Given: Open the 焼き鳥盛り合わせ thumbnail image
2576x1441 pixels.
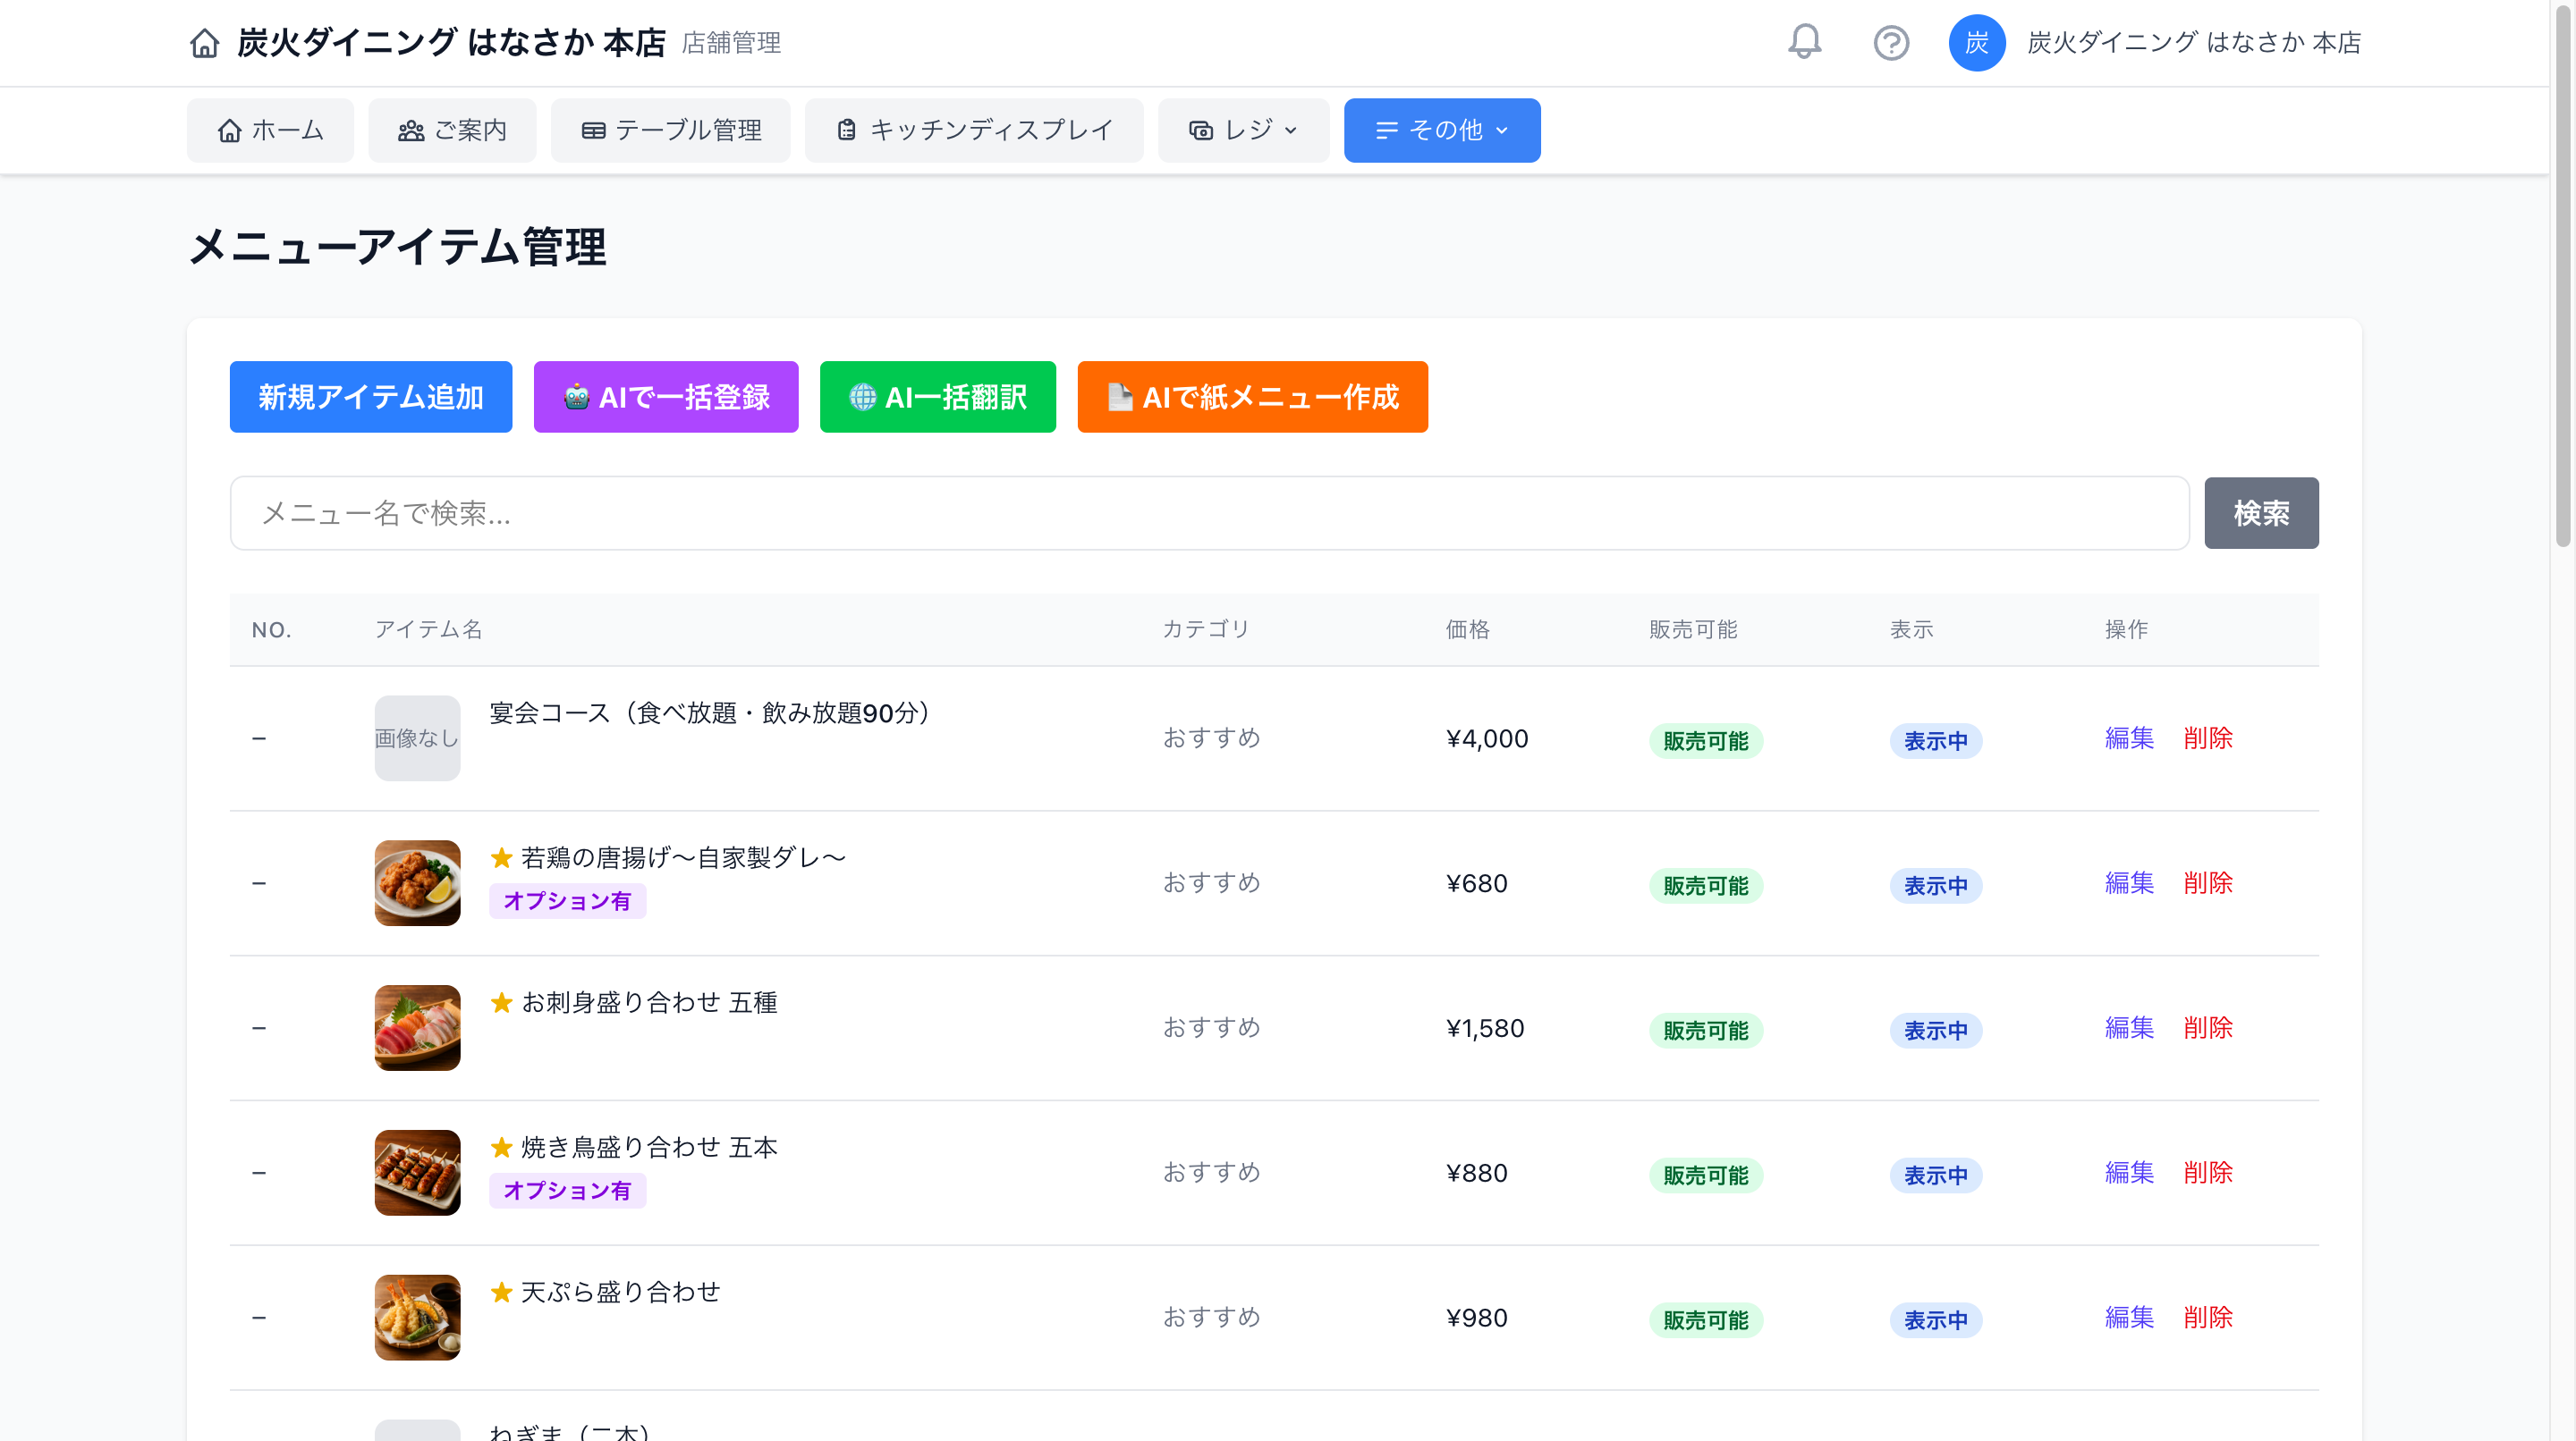Looking at the screenshot, I should 417,1172.
